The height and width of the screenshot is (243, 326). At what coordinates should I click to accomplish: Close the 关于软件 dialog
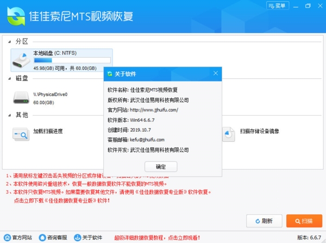click(x=216, y=73)
